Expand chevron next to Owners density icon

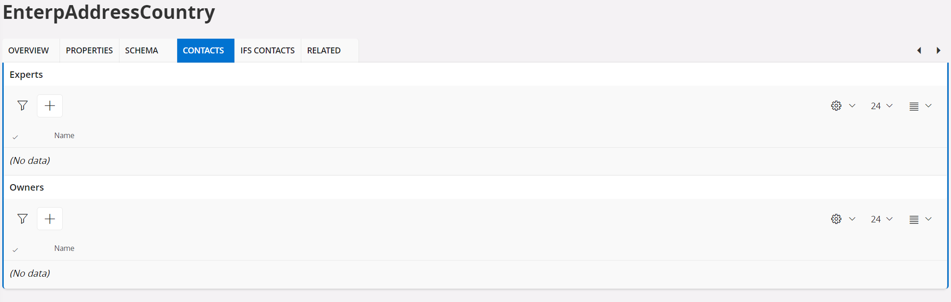928,219
